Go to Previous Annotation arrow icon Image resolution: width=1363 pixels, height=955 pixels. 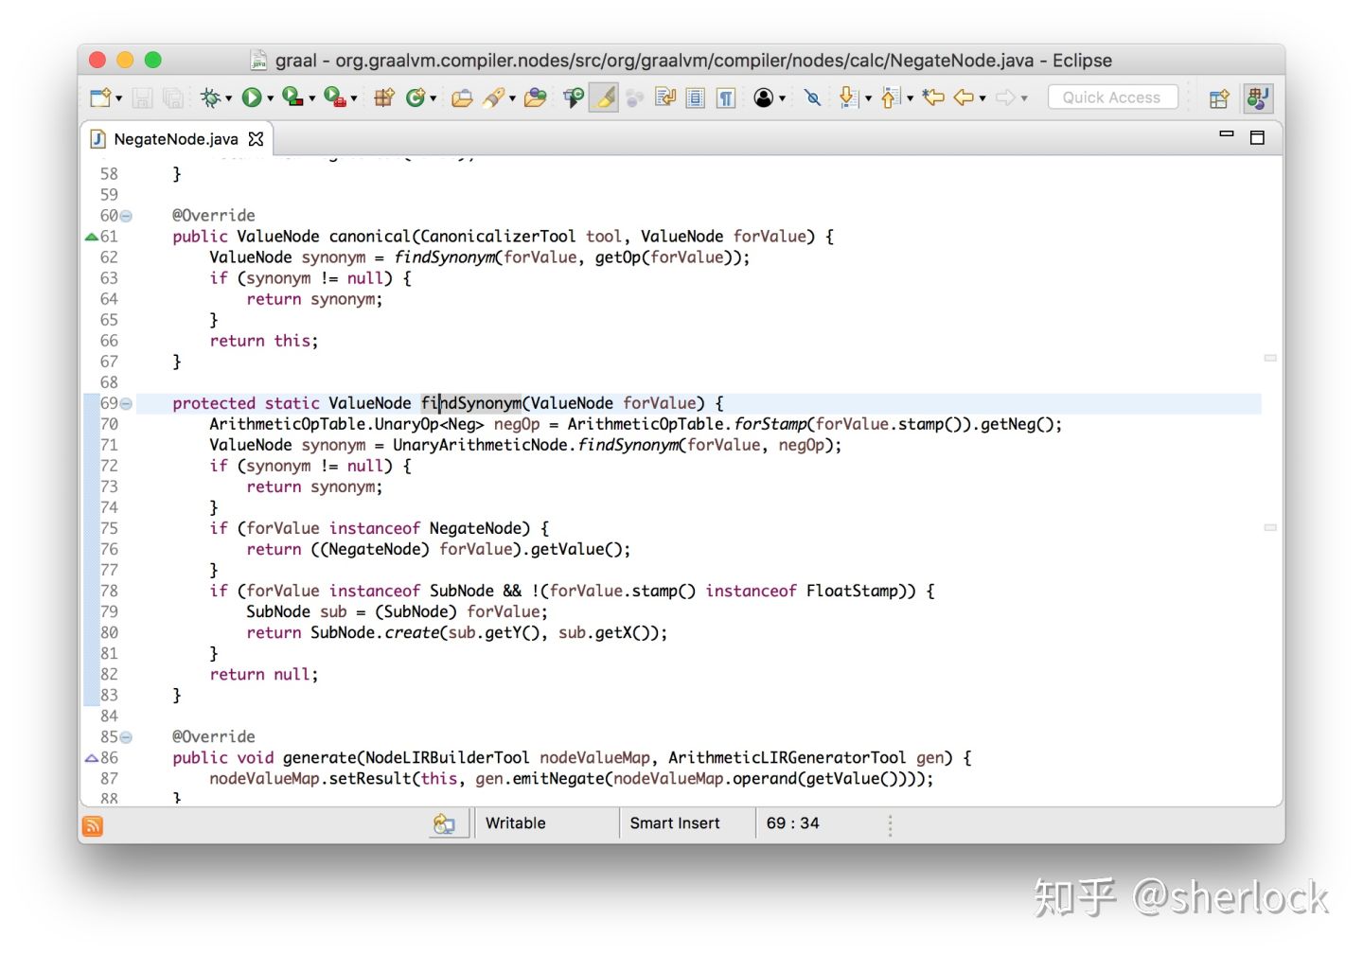point(890,97)
